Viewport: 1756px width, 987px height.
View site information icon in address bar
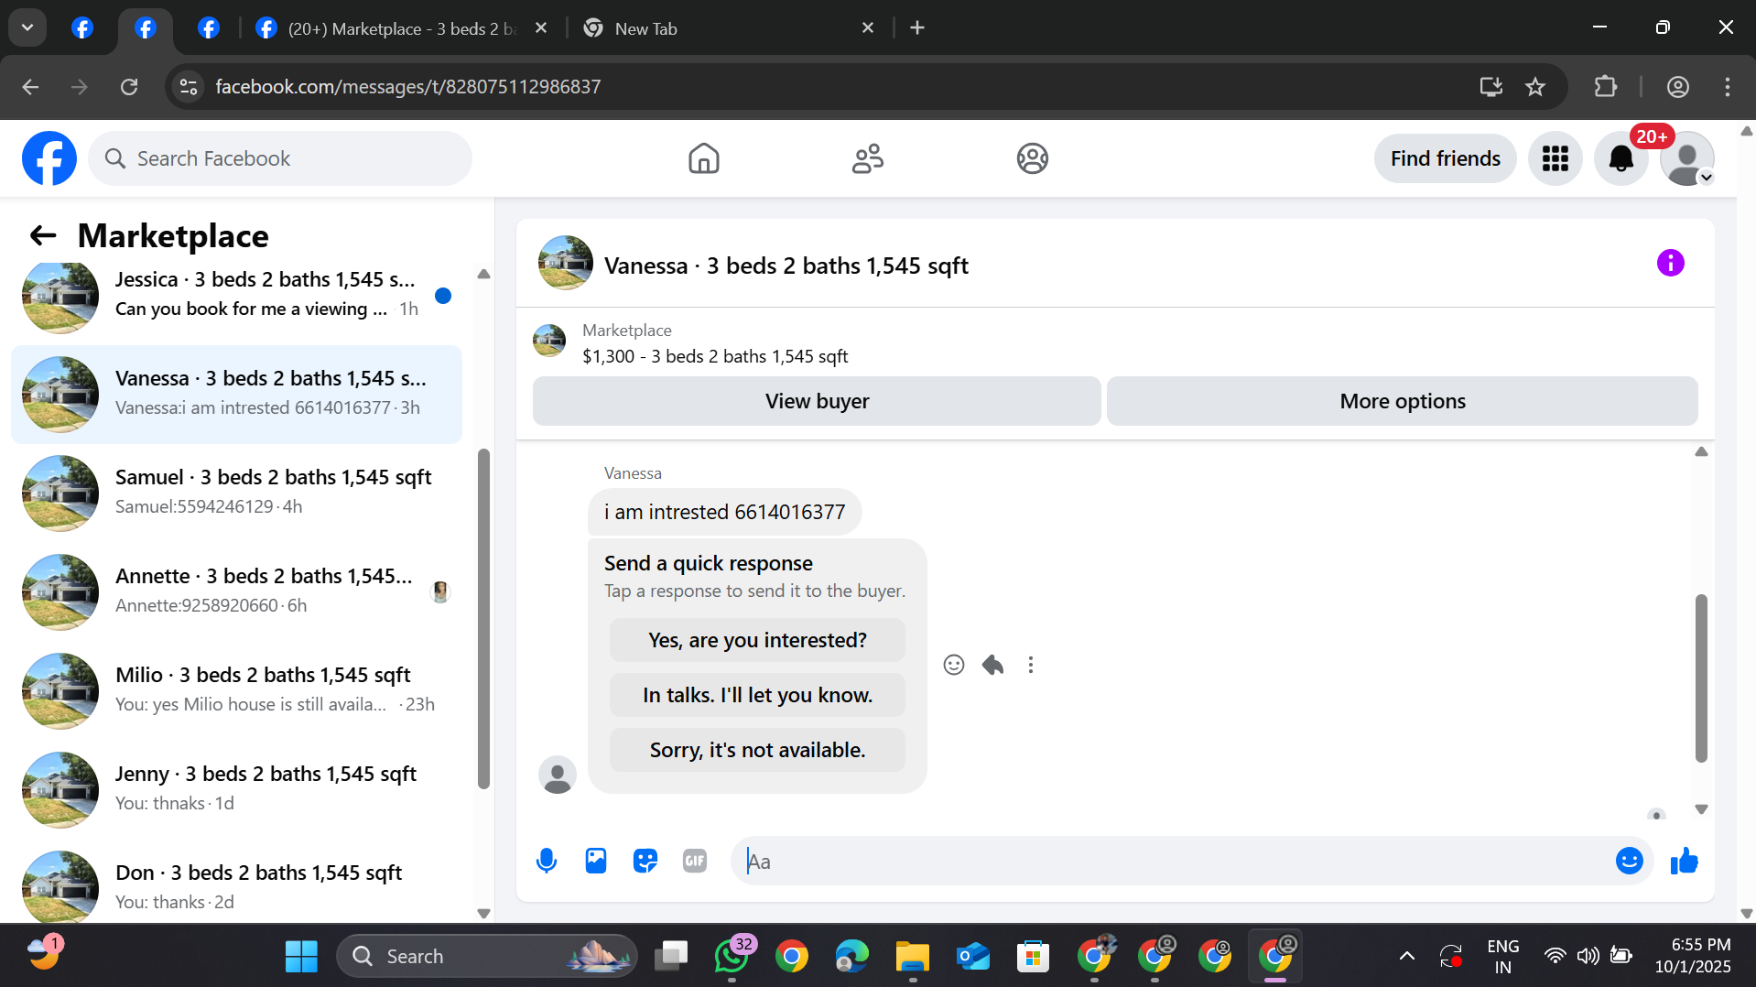pos(189,87)
